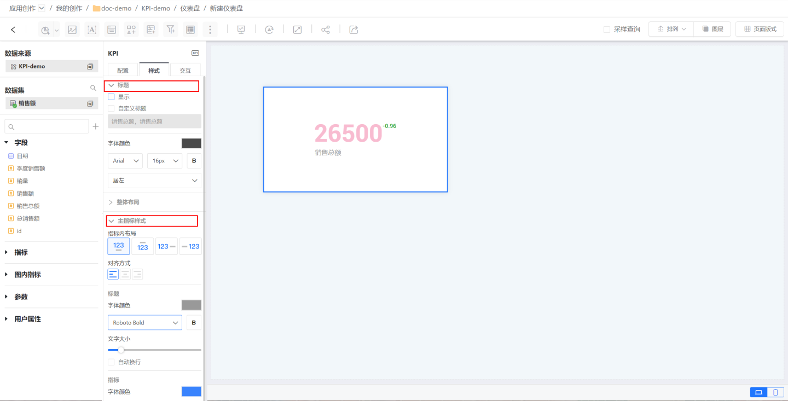This screenshot has width=788, height=401.
Task: Switch to desktop layout view
Action: 758,392
